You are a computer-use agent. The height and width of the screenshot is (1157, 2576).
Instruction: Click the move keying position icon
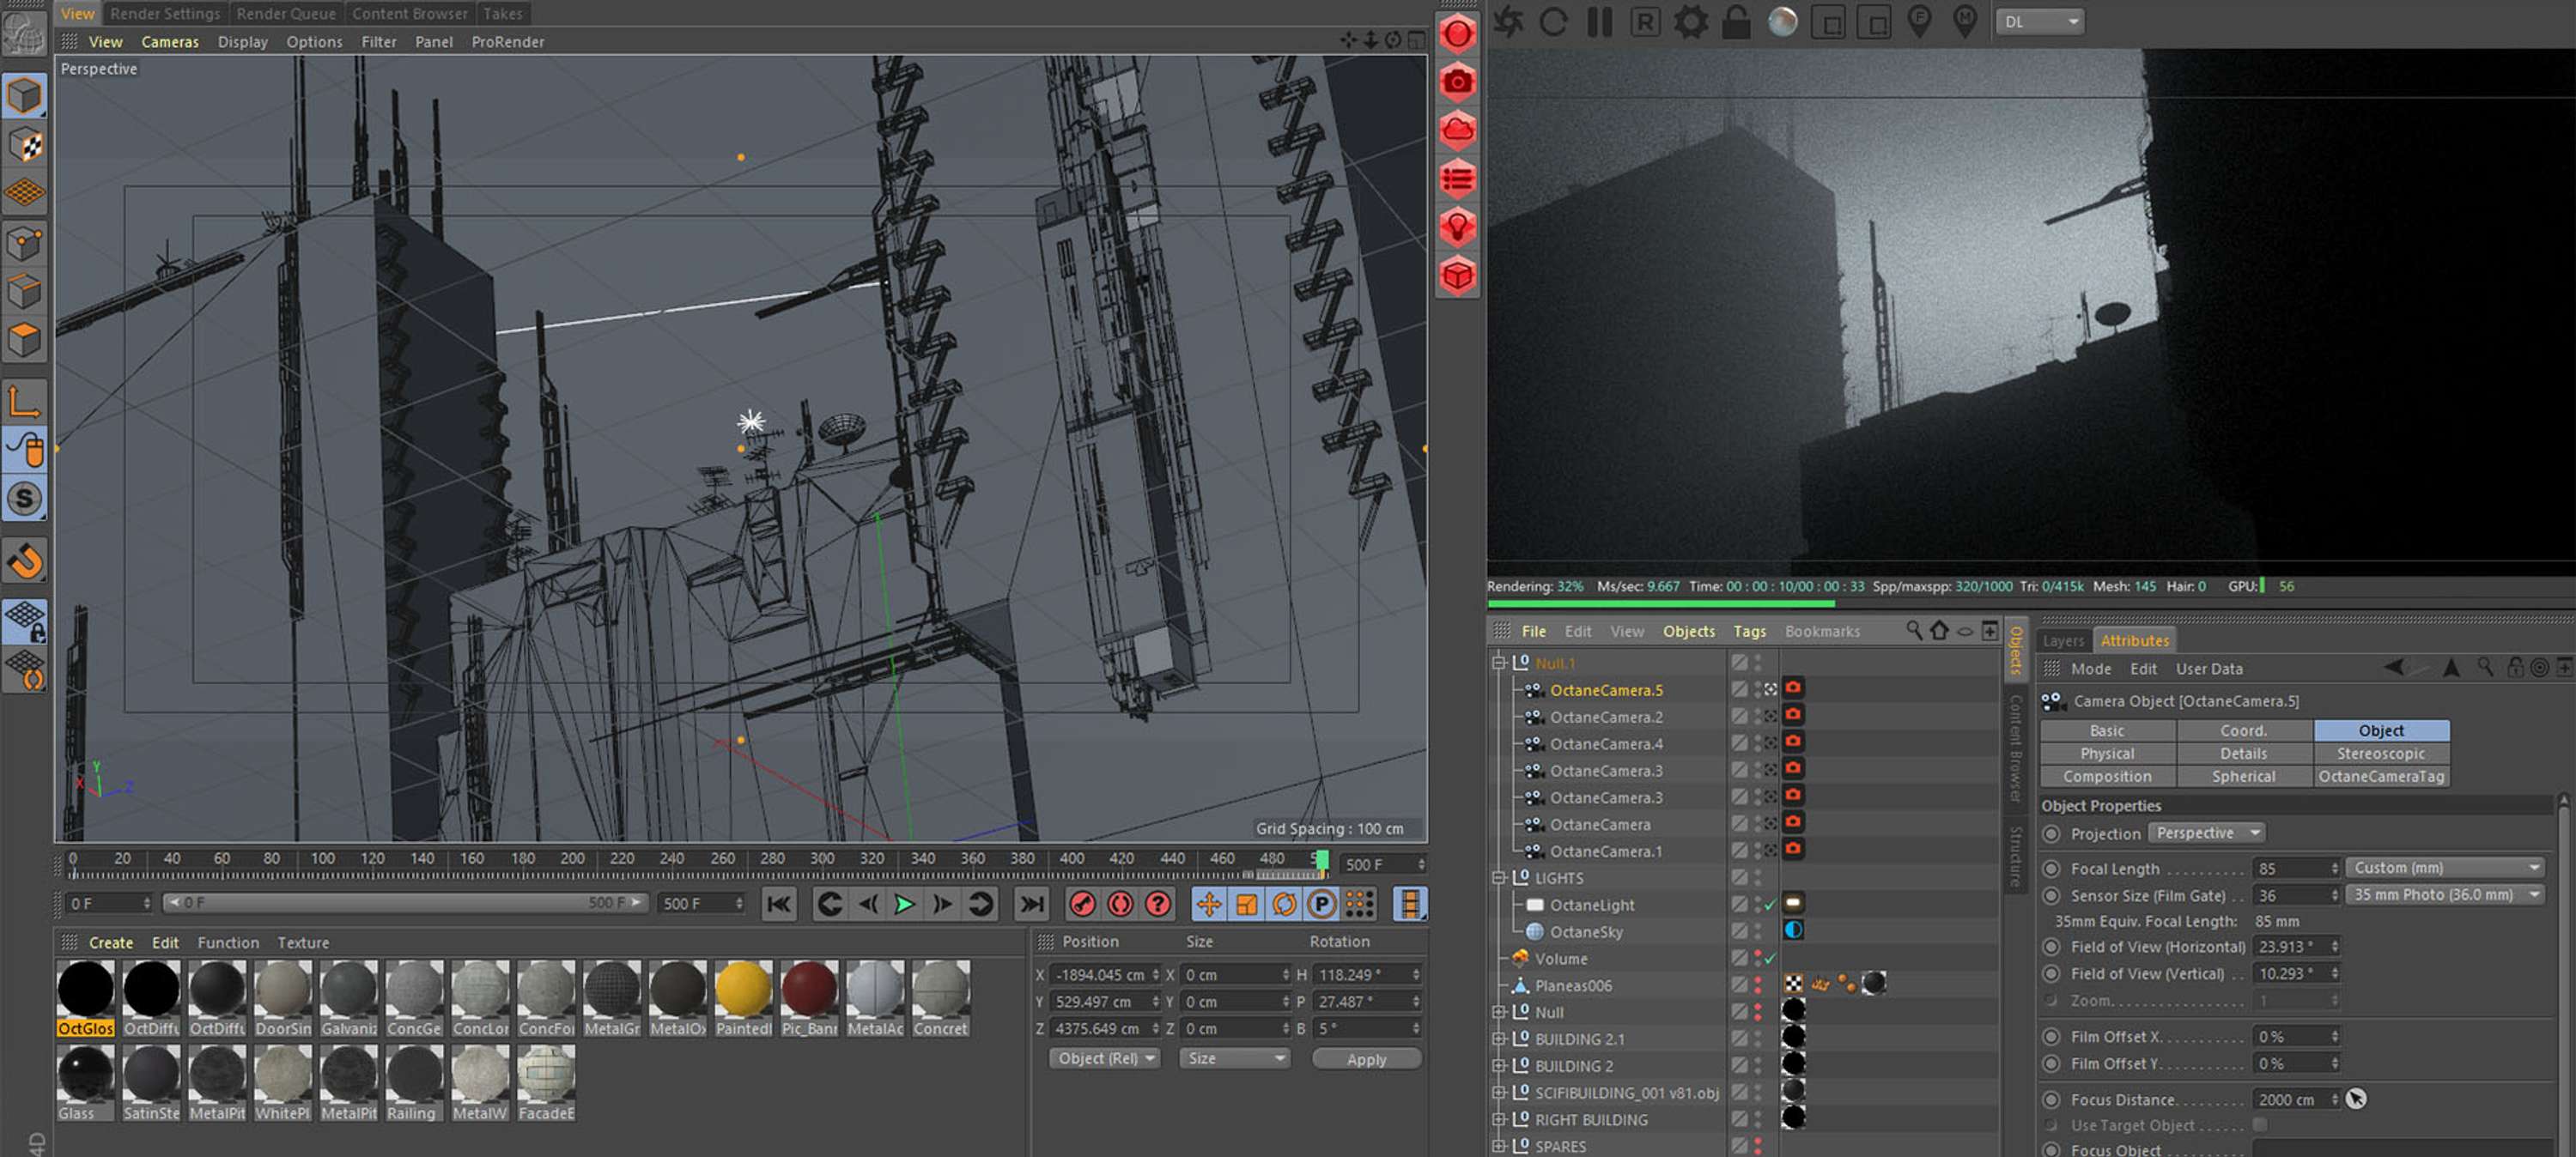point(1209,905)
